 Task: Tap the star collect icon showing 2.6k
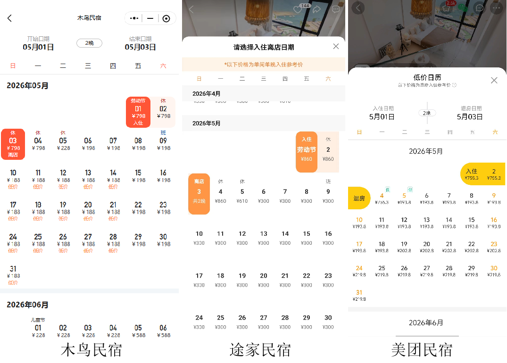coord(446,8)
